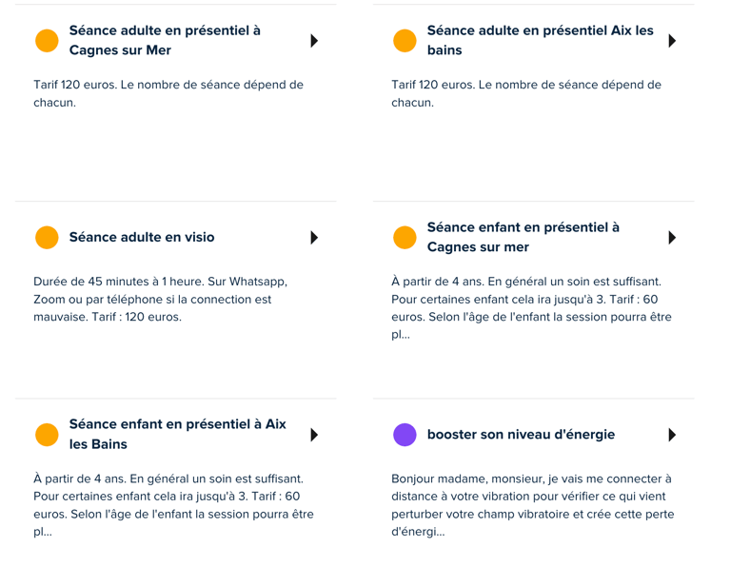
Task: Select booster son niveau d'énergie title
Action: point(521,435)
